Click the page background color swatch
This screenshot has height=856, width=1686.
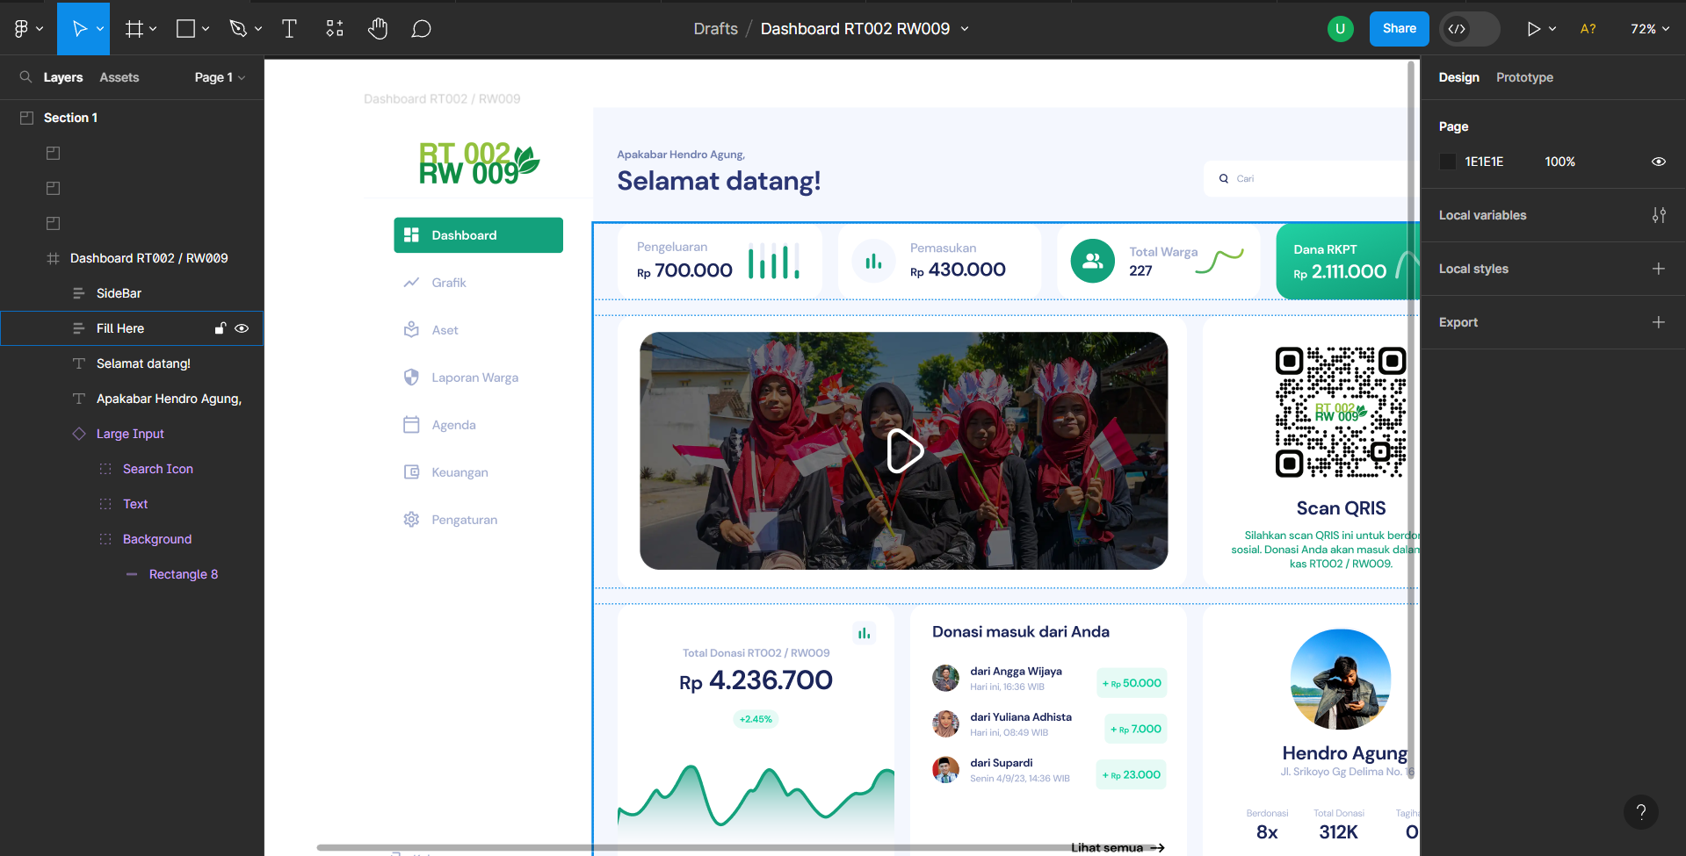(1448, 162)
